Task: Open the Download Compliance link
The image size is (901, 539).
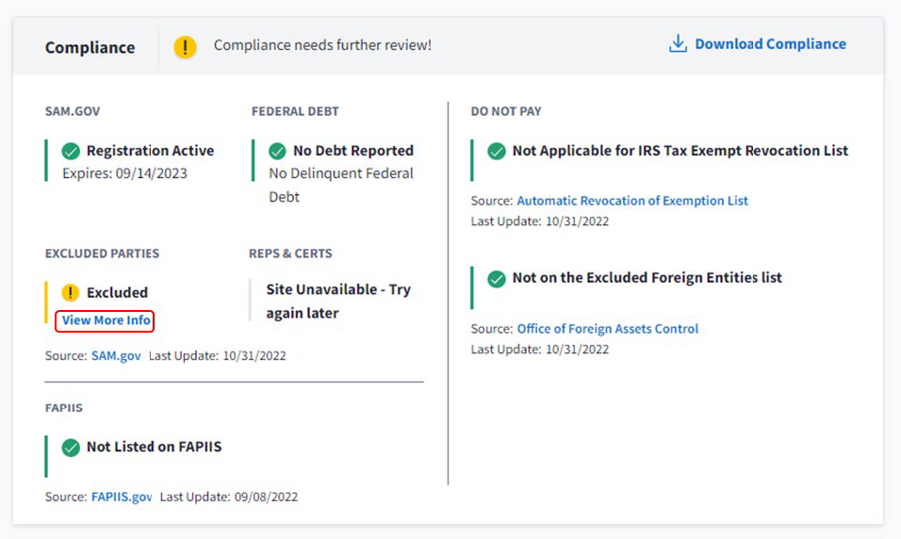Action: (x=770, y=44)
